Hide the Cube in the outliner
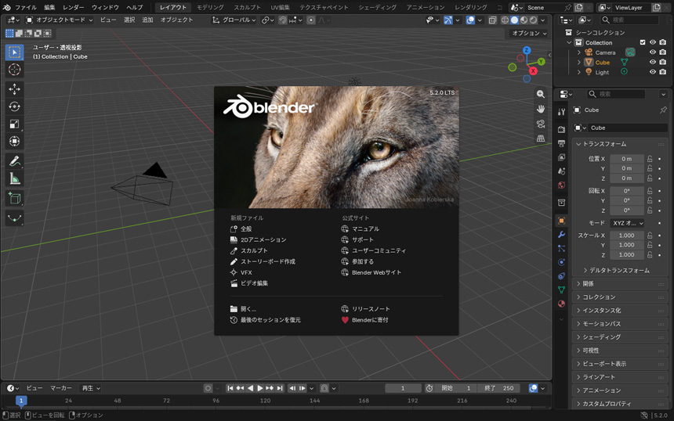 click(x=653, y=63)
